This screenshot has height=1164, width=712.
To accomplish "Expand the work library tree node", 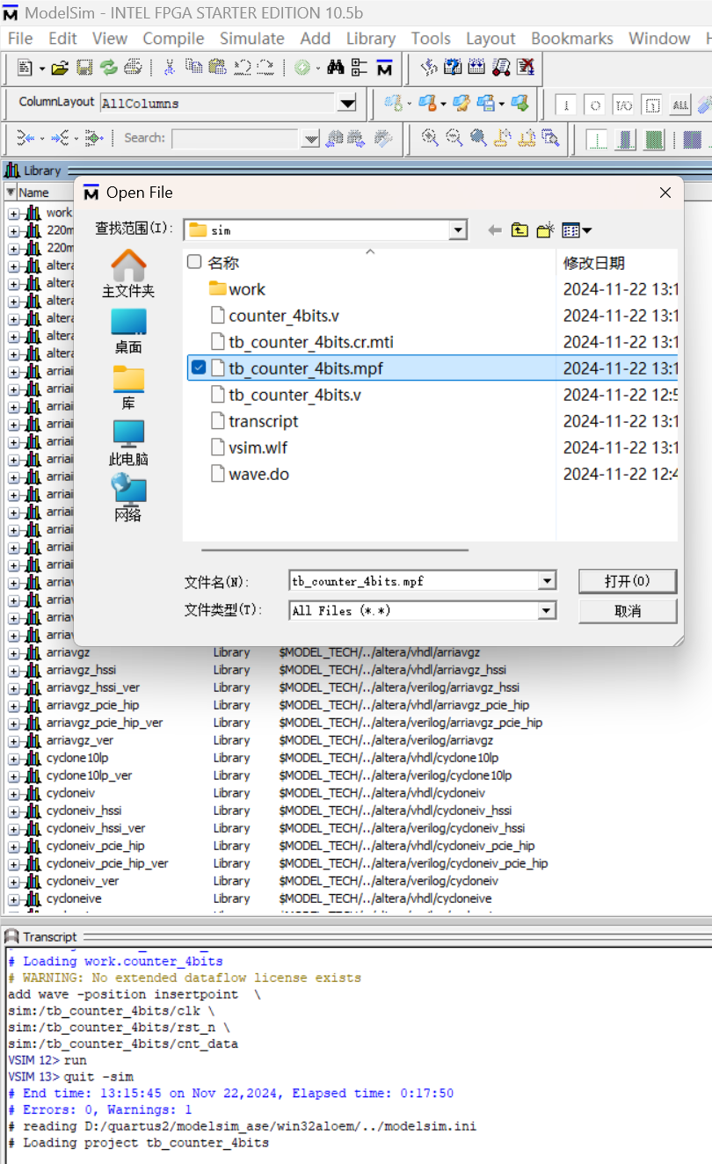I will click(x=14, y=213).
